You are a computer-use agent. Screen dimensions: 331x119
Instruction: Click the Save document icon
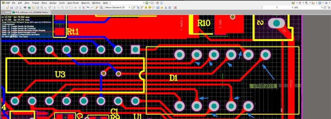tap(11, 8)
